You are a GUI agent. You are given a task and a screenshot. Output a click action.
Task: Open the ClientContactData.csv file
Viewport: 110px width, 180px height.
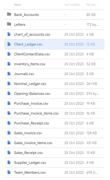click(32, 54)
